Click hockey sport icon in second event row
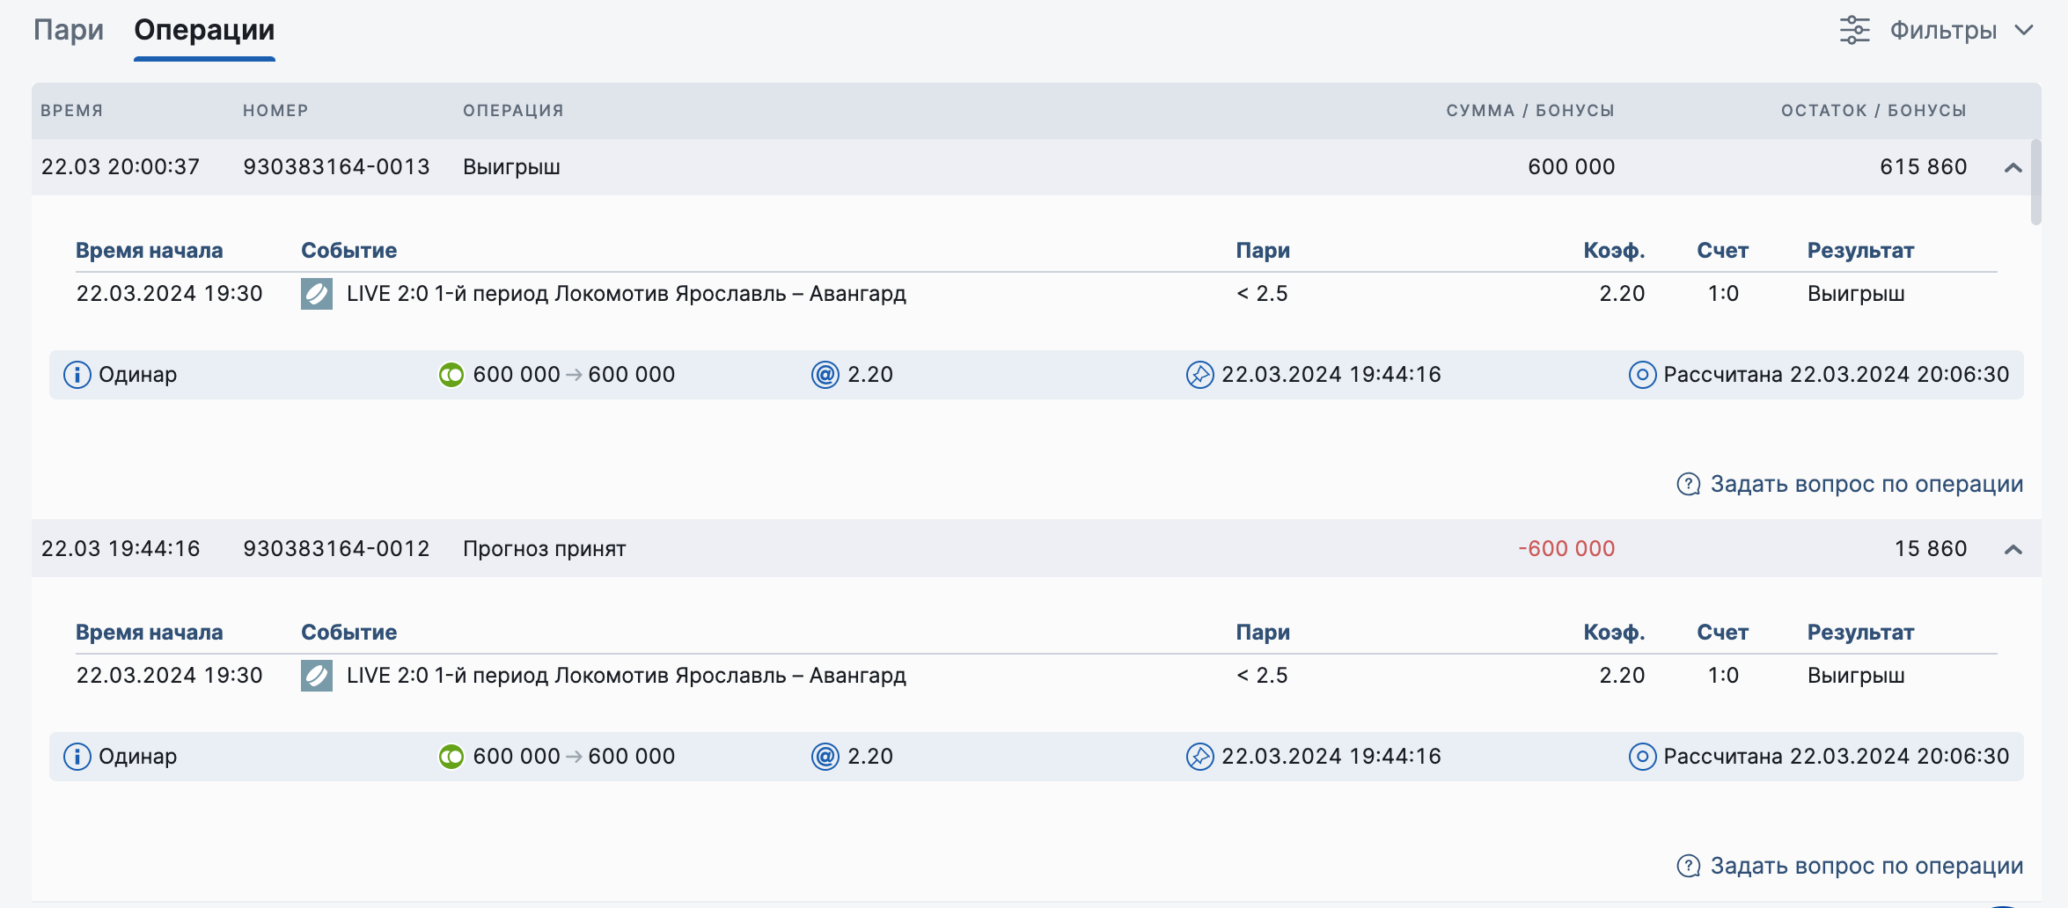The width and height of the screenshot is (2068, 908). coord(317,676)
